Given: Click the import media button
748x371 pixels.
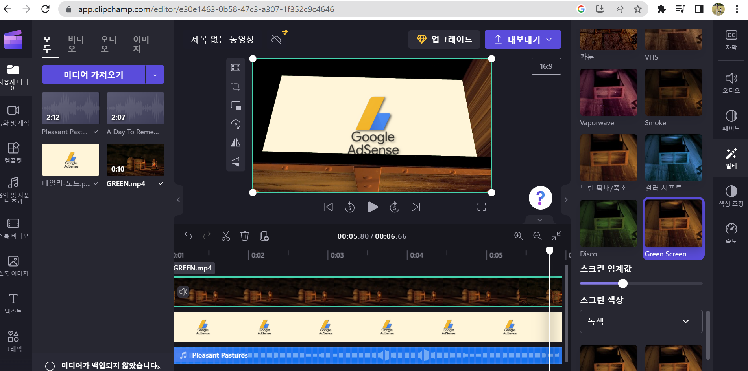Looking at the screenshot, I should click(94, 75).
